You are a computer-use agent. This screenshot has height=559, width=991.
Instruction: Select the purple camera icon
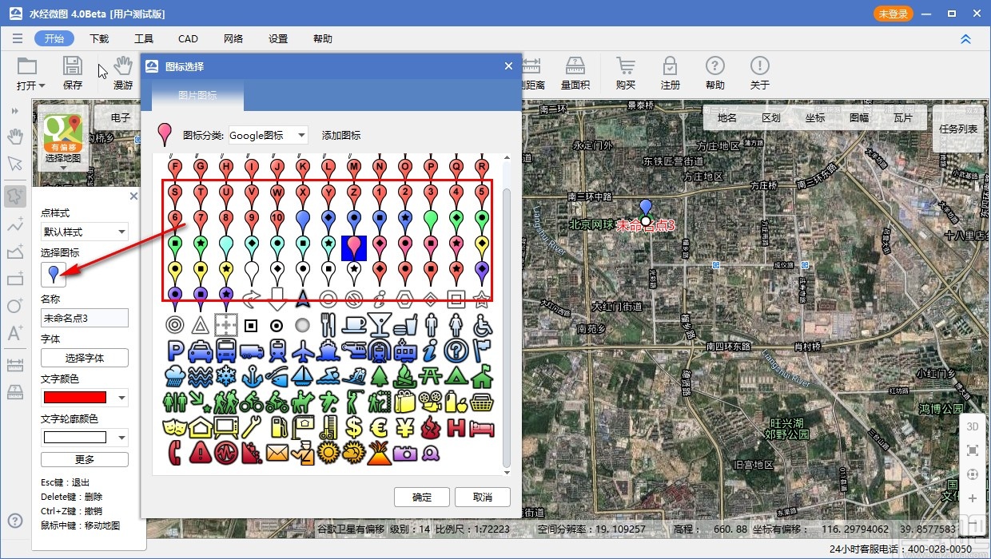coord(405,453)
